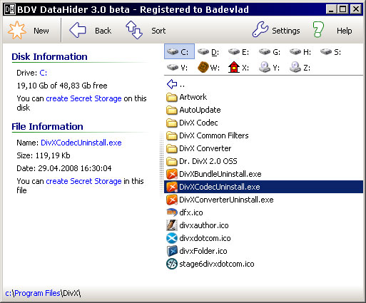The width and height of the screenshot is (366, 303).
Task: Click the 'Drive: C:' link
Action: coord(43,73)
